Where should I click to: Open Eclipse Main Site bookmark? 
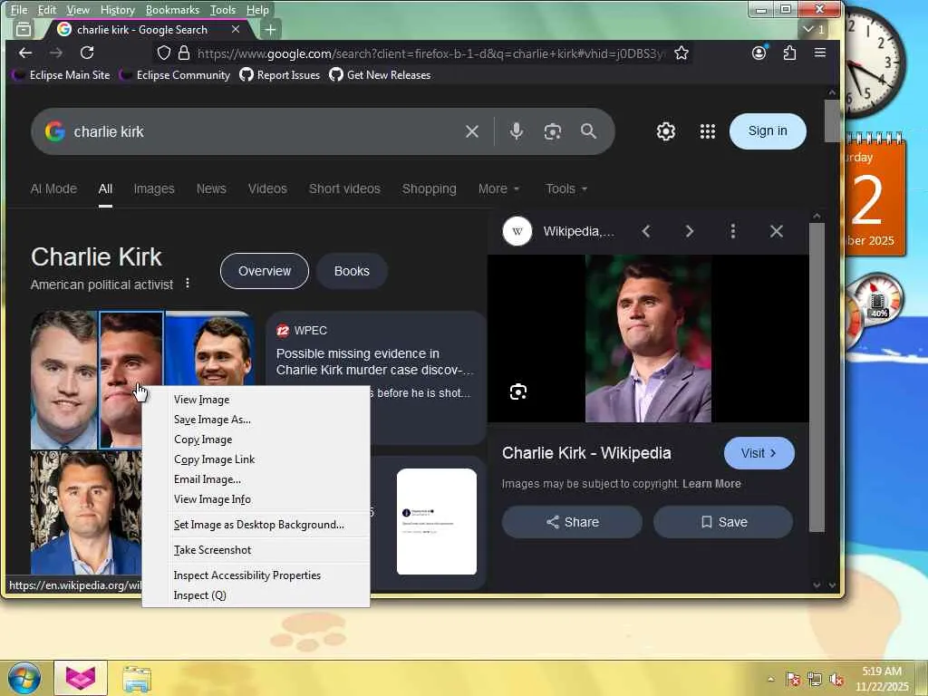tap(61, 75)
